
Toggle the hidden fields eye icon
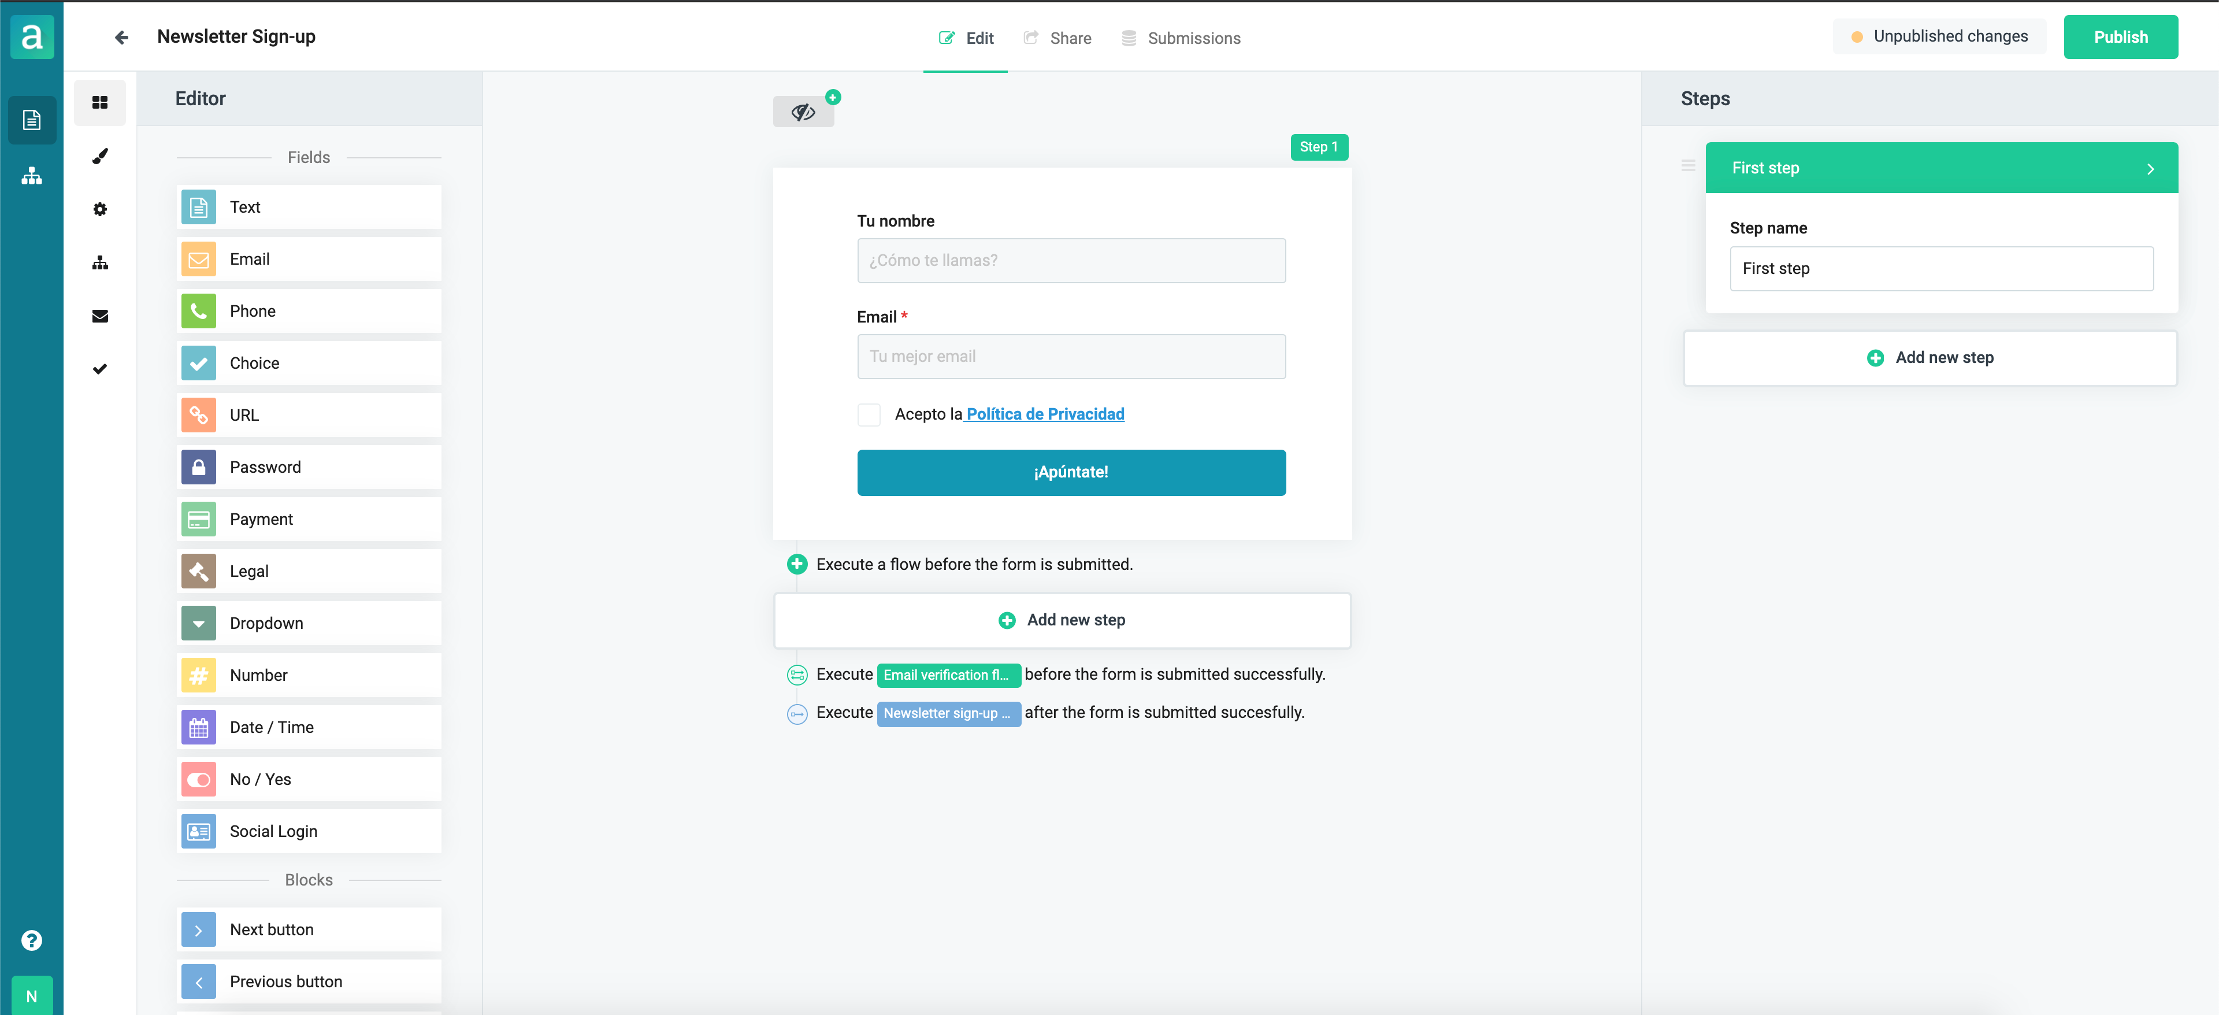[803, 112]
